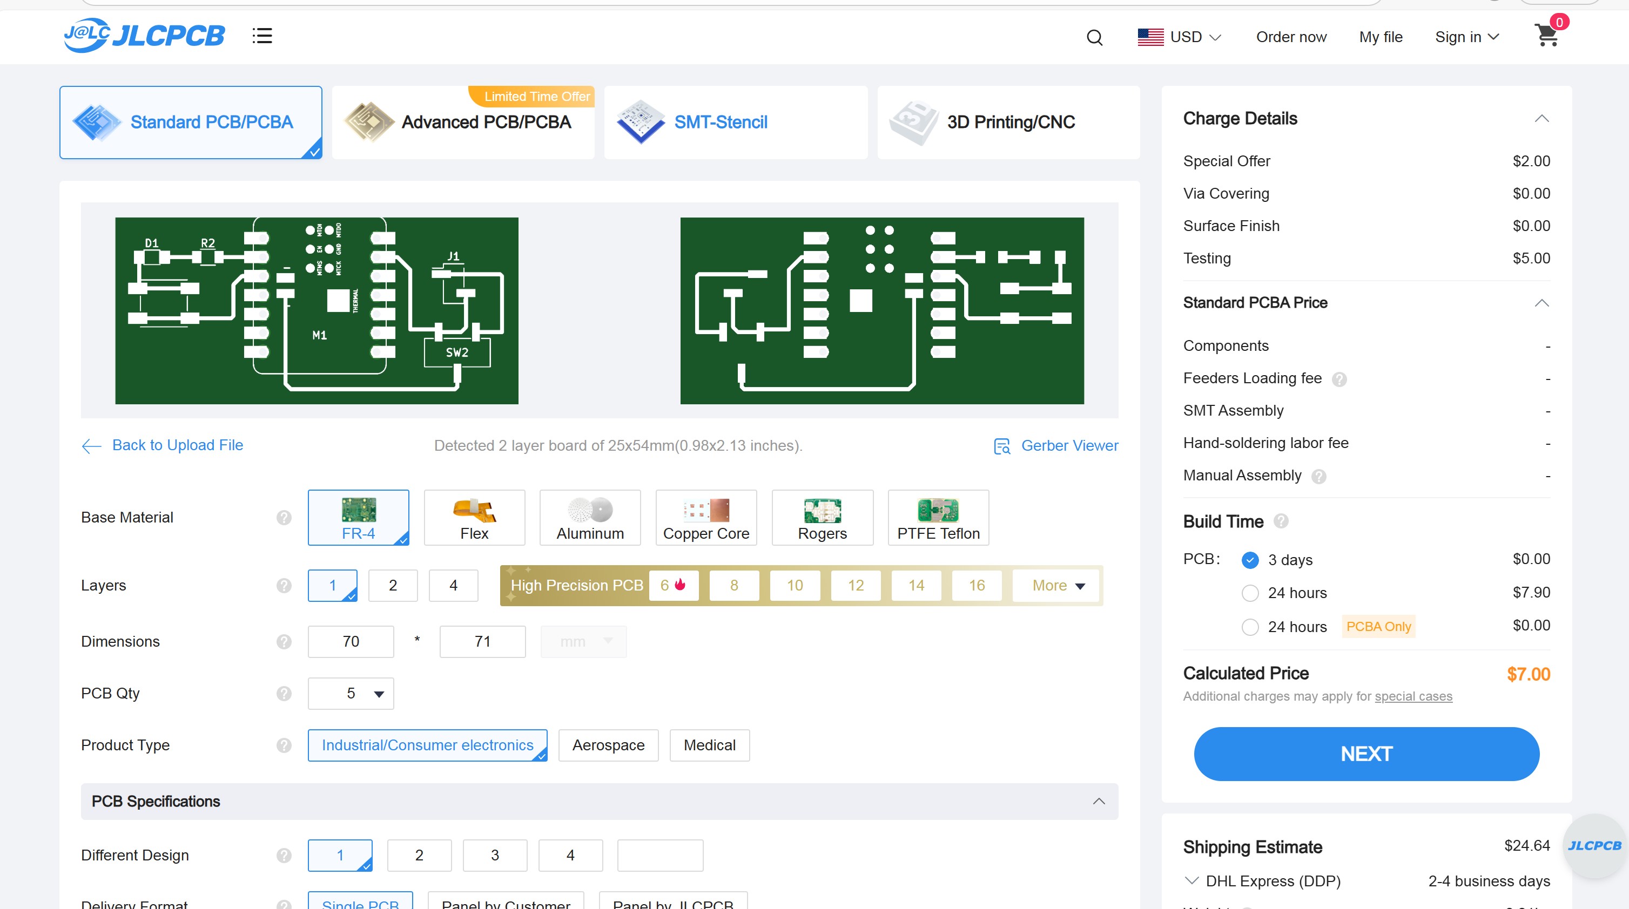Open the shopping cart icon
Image resolution: width=1629 pixels, height=909 pixels.
coord(1547,36)
